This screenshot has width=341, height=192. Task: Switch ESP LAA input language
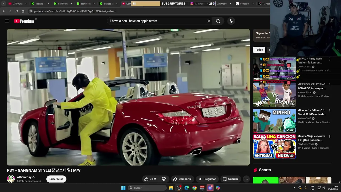pos(312,188)
